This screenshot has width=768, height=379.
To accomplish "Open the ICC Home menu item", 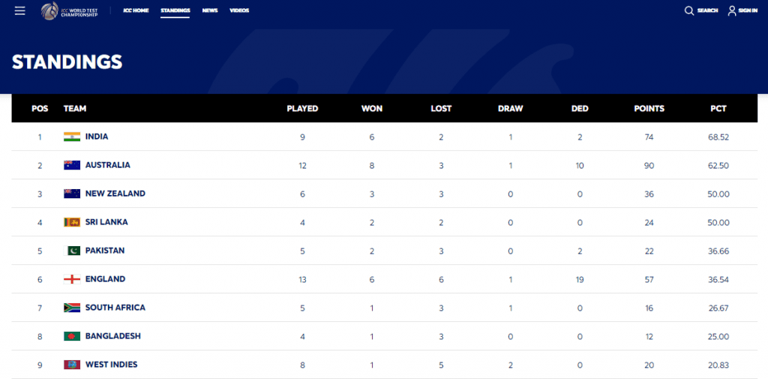I will pyautogui.click(x=136, y=11).
